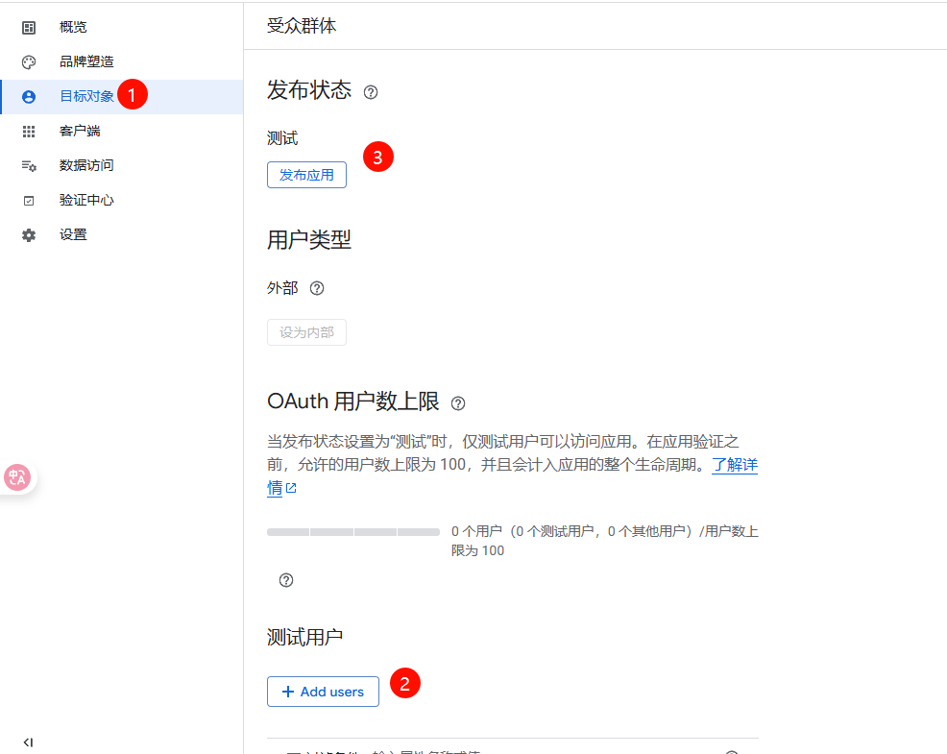
Task: Open 设置 via the gear icon
Action: 29,234
